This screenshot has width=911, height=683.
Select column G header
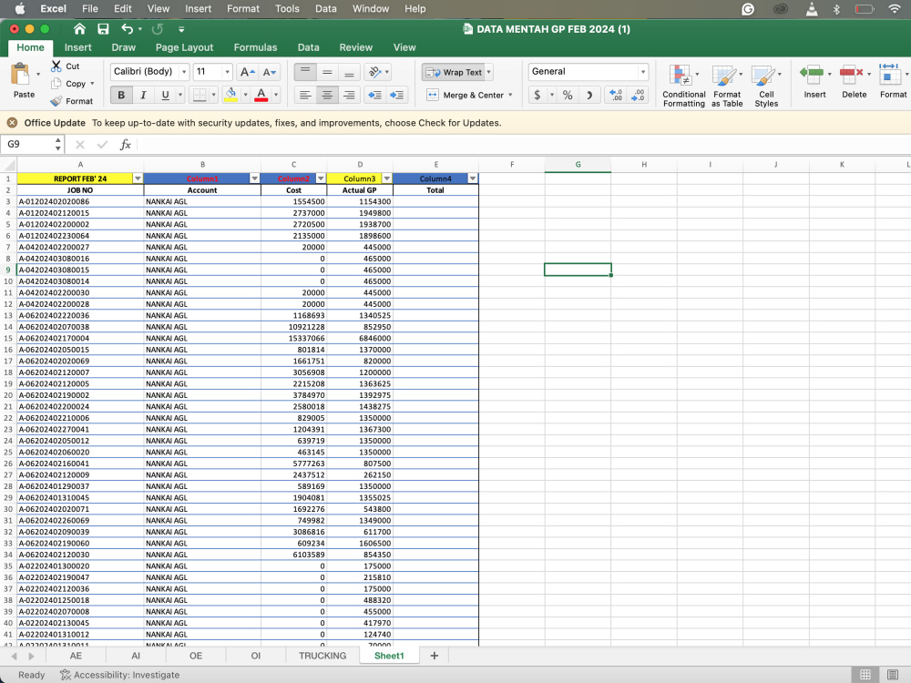pos(578,164)
